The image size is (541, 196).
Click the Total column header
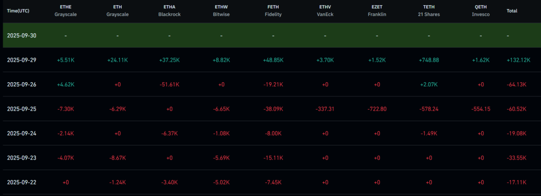pos(511,11)
